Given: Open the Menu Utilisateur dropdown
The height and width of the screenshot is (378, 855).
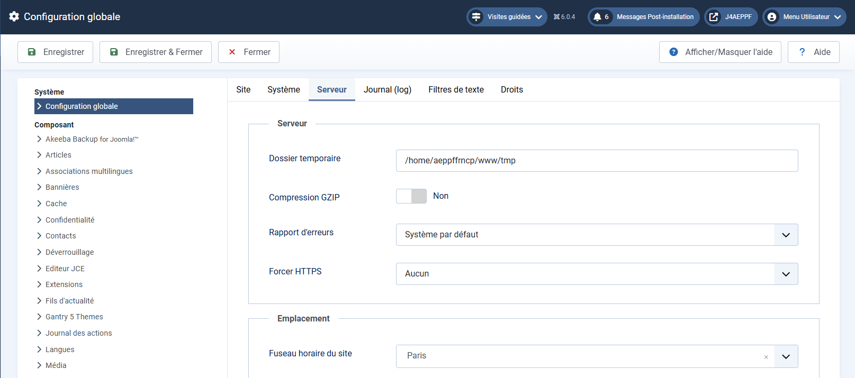Looking at the screenshot, I should [805, 17].
